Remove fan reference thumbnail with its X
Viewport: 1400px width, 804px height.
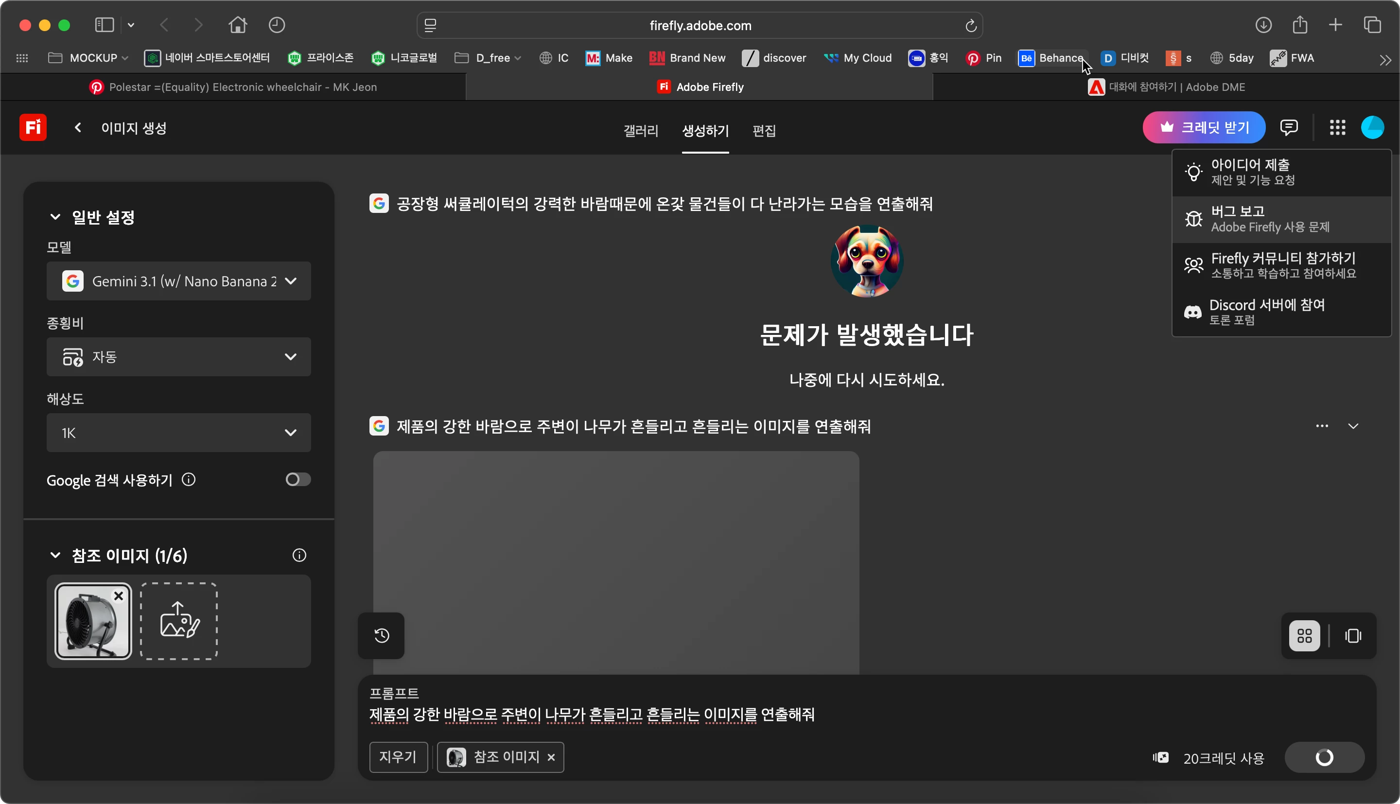coord(119,596)
